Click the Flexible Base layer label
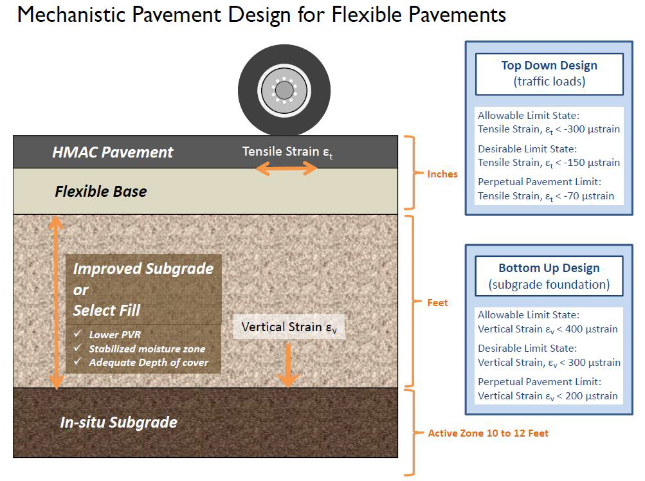This screenshot has height=481, width=645. pos(101,192)
